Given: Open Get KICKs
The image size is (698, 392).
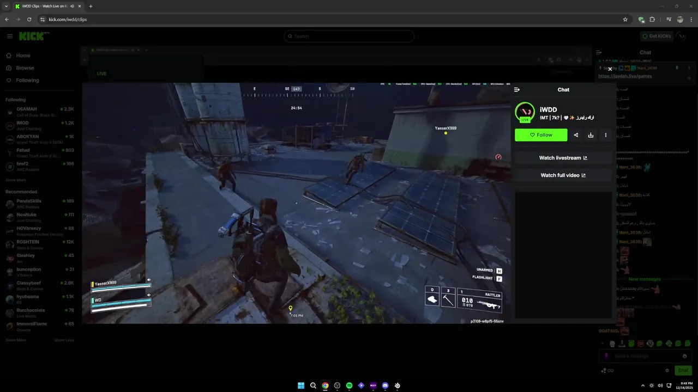Looking at the screenshot, I should [656, 36].
